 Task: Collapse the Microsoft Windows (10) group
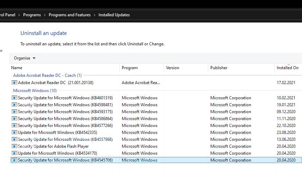coord(35,91)
